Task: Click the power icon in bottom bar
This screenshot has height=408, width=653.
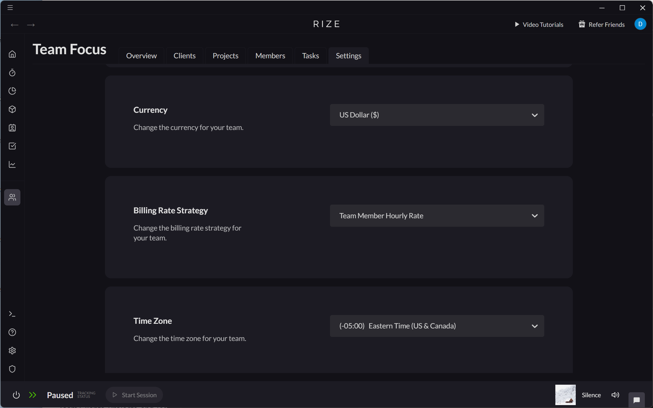Action: (16, 395)
